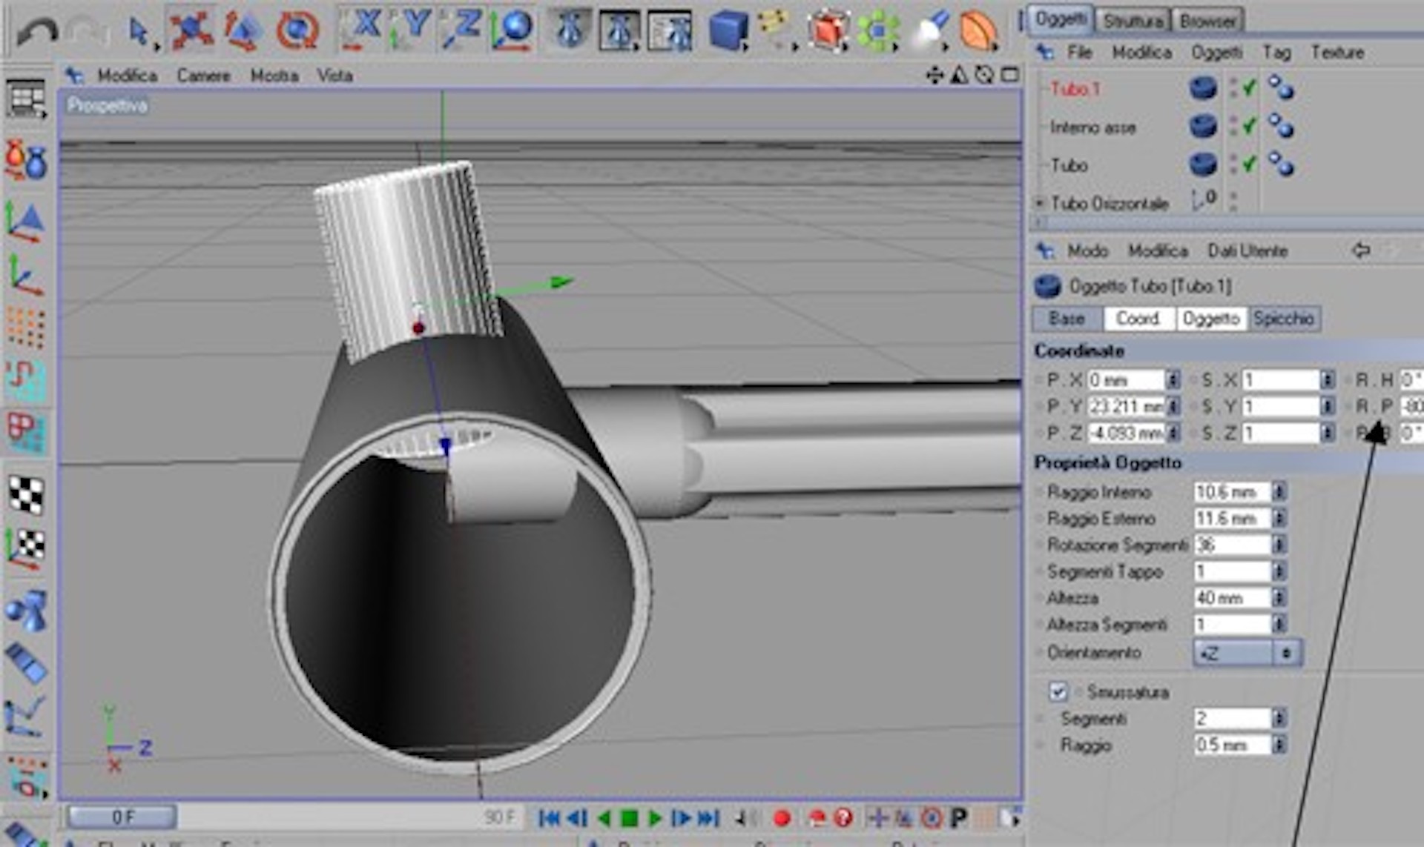This screenshot has height=847, width=1424.
Task: Click the green Stop button
Action: pyautogui.click(x=629, y=818)
